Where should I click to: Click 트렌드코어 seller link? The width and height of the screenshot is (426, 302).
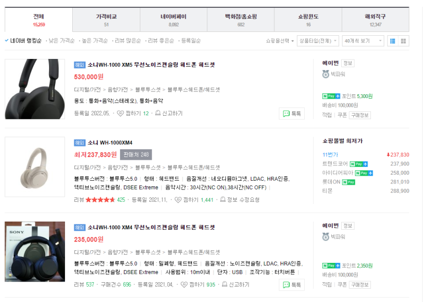(335, 164)
